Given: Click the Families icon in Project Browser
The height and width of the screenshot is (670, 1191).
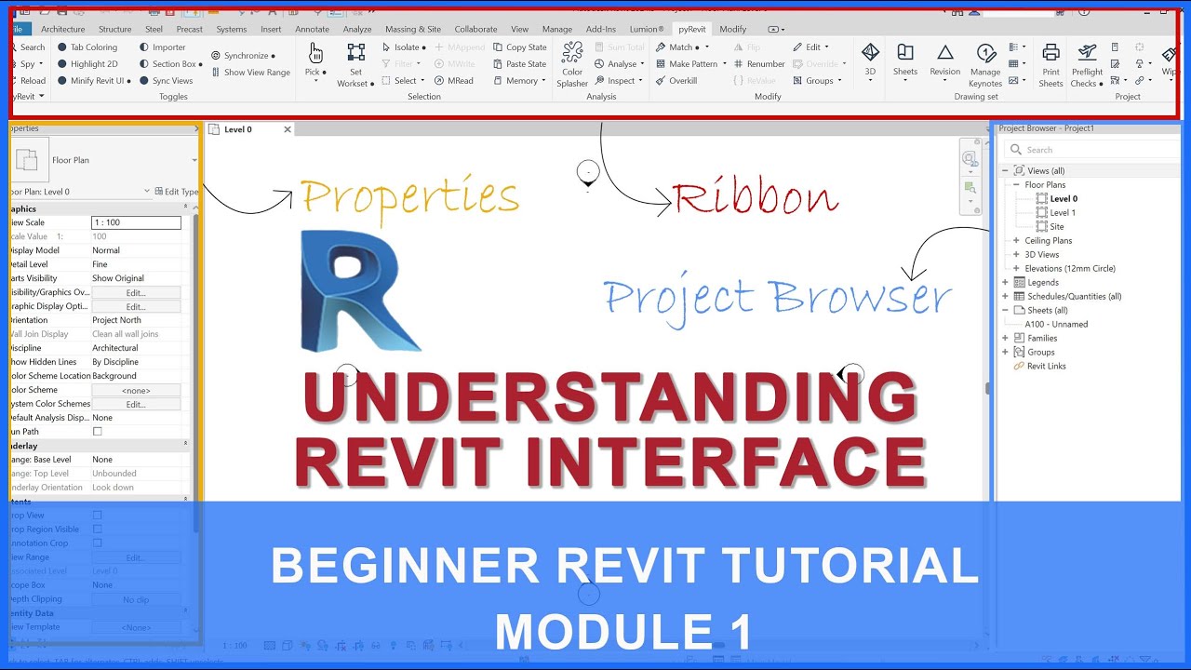Looking at the screenshot, I should (x=1019, y=339).
